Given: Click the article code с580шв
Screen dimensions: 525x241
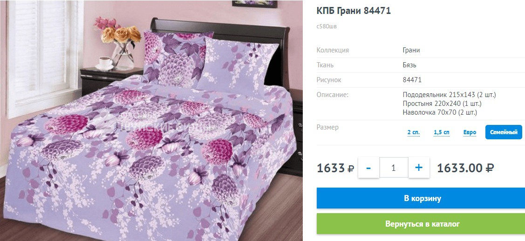Looking at the screenshot, I should pos(327,26).
